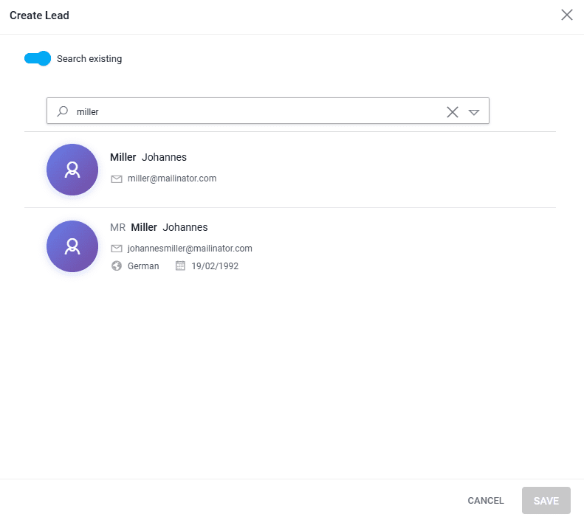Click the magnifier icon in search box
The image size is (584, 520).
click(63, 111)
